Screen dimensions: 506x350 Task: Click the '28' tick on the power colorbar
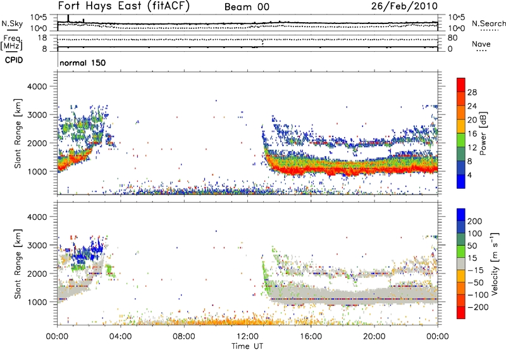472,92
